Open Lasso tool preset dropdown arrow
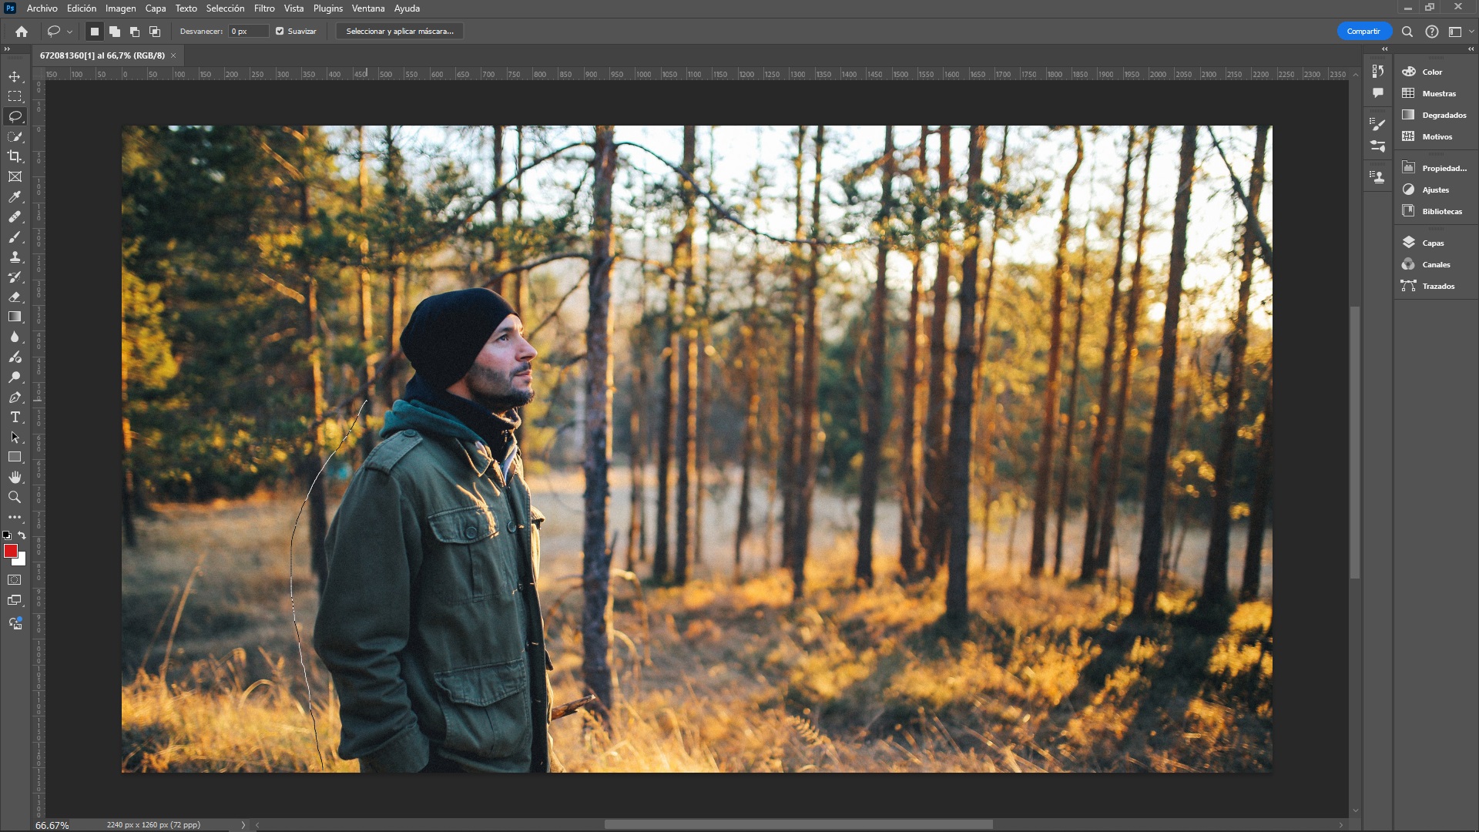This screenshot has width=1479, height=832. (x=69, y=32)
